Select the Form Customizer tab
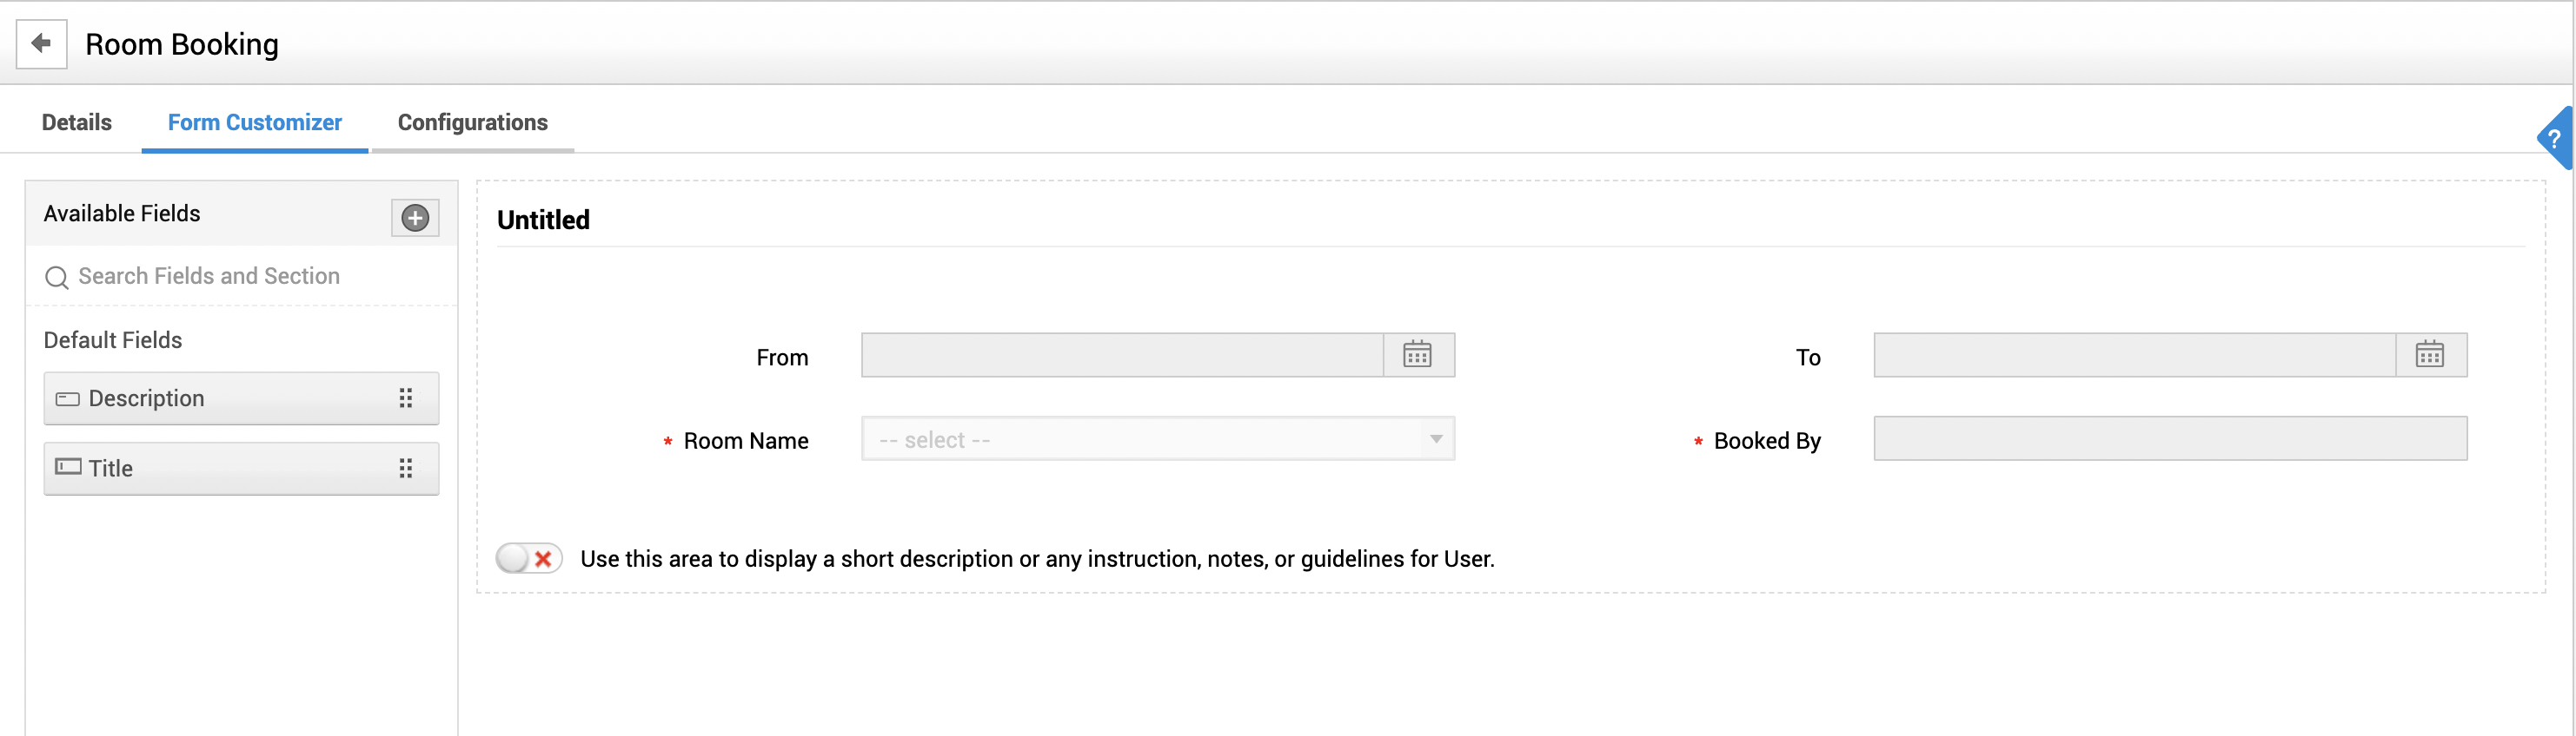2576x736 pixels. click(254, 123)
